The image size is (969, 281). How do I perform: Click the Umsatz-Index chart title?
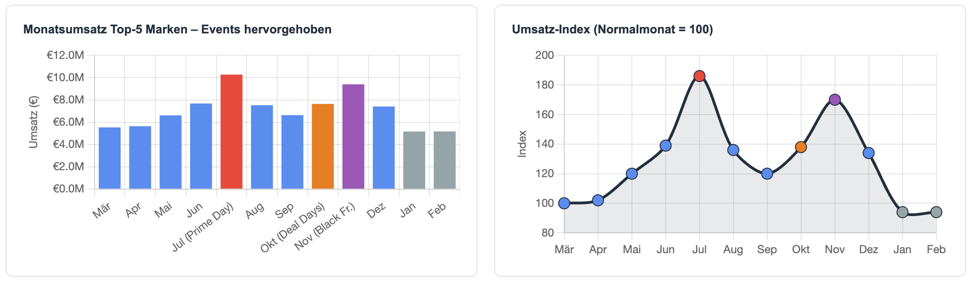(612, 30)
